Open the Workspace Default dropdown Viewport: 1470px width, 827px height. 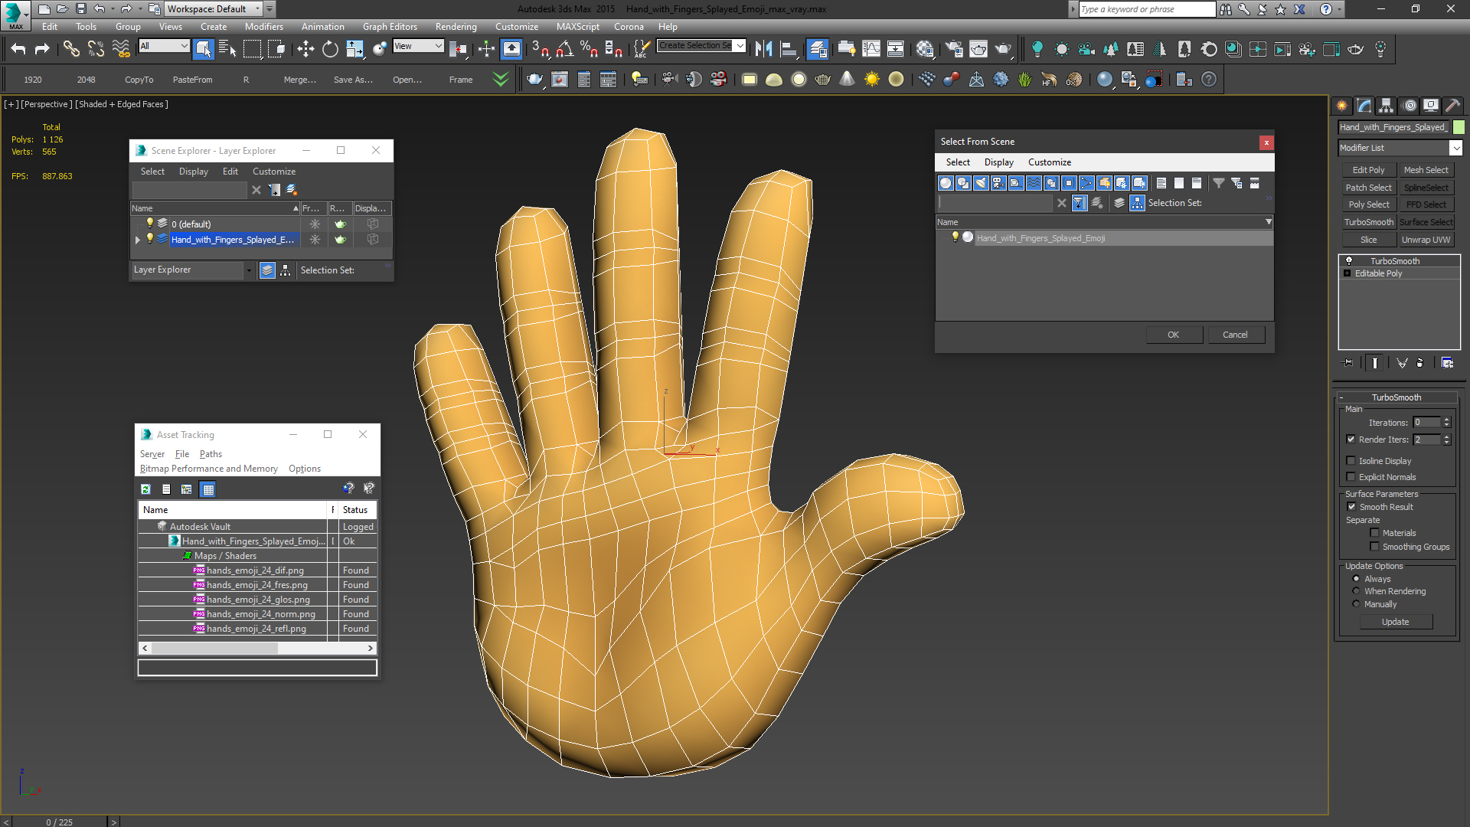click(257, 9)
